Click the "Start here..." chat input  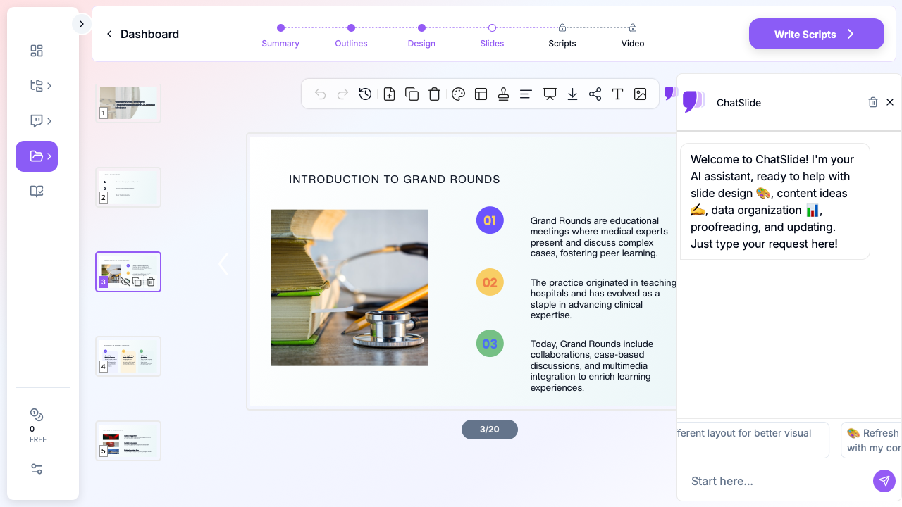(775, 481)
